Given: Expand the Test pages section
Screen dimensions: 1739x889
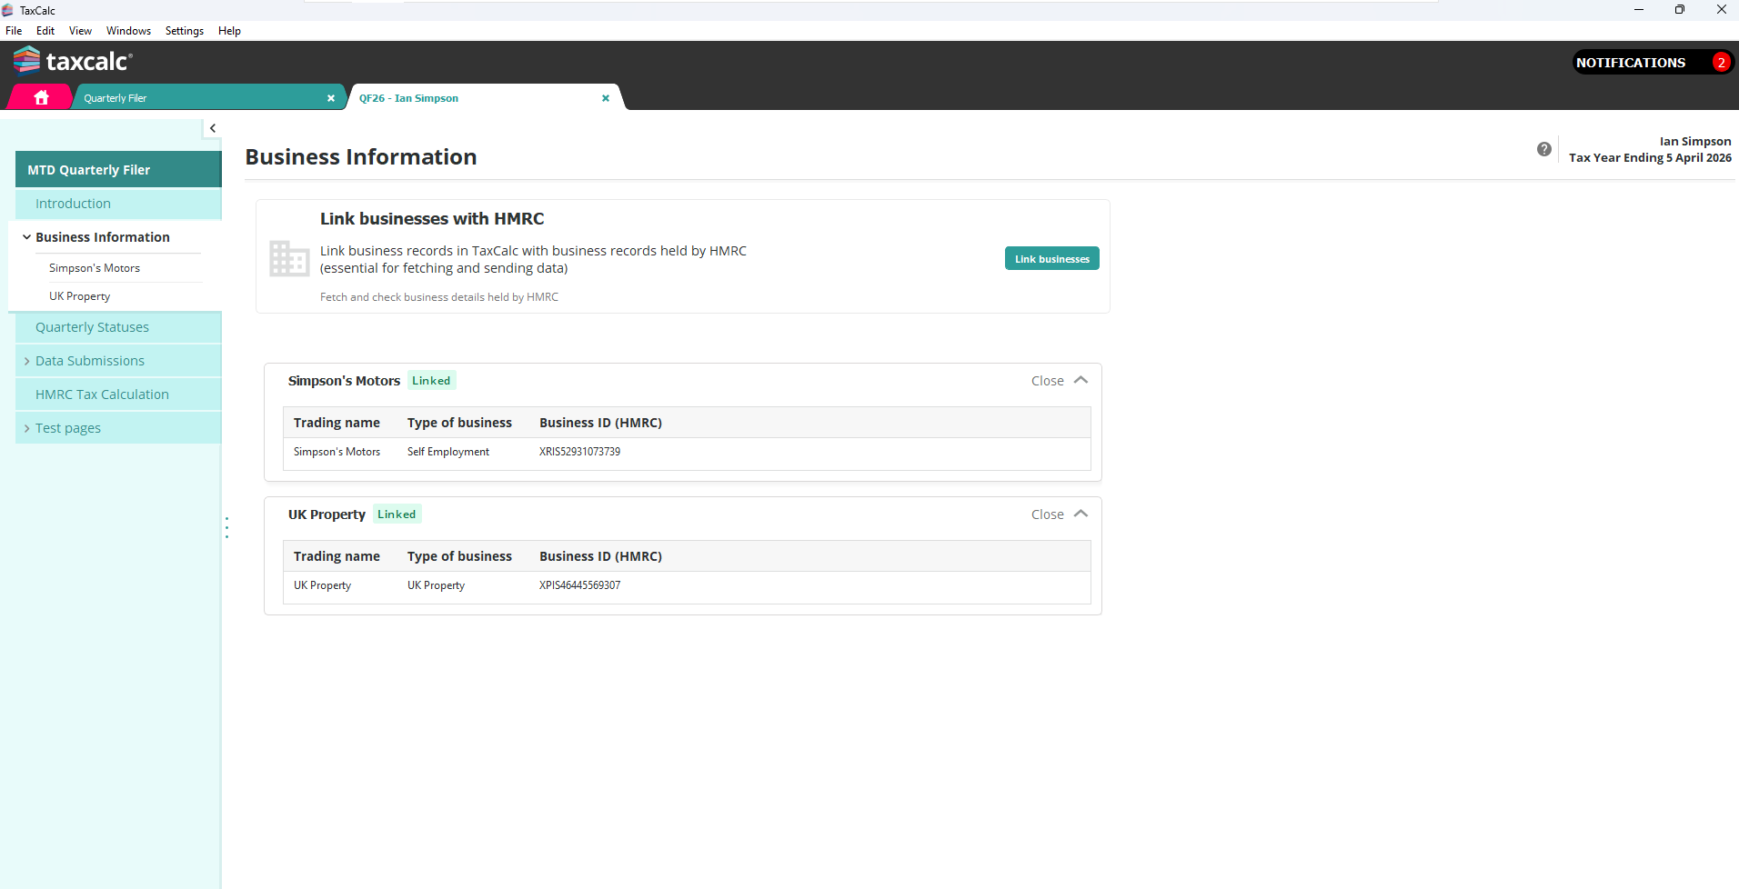Looking at the screenshot, I should coord(27,428).
